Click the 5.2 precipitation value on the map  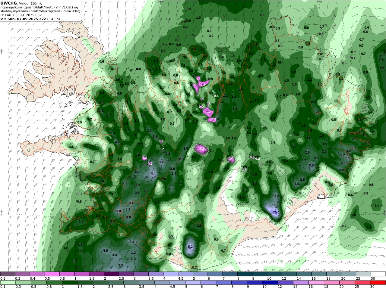[x=190, y=247]
